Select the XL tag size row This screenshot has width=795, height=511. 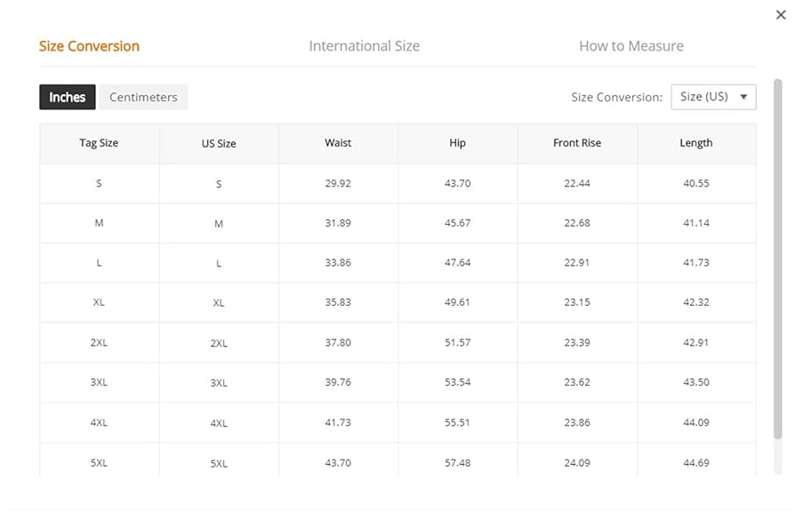click(99, 302)
